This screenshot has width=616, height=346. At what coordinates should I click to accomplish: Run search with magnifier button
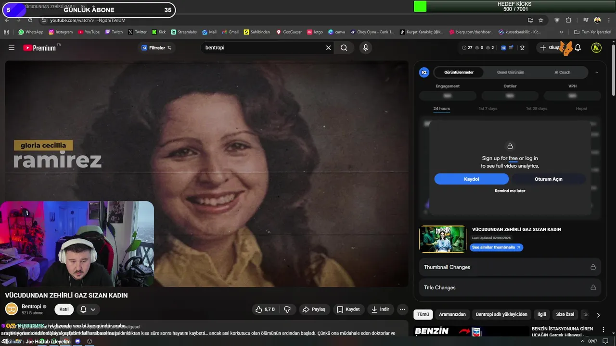coord(344,48)
